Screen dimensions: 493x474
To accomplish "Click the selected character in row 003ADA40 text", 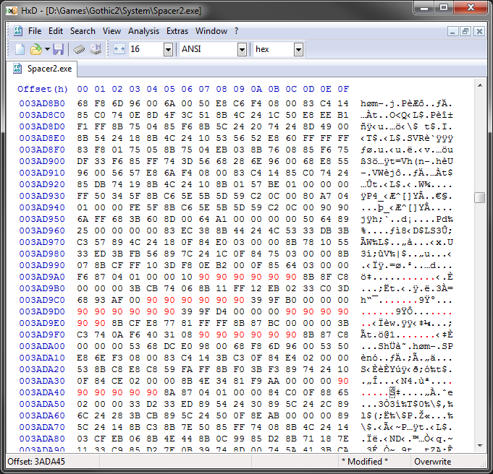I will [392, 392].
